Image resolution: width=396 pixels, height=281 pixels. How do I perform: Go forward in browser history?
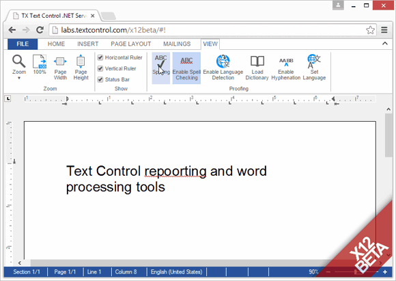click(x=26, y=30)
